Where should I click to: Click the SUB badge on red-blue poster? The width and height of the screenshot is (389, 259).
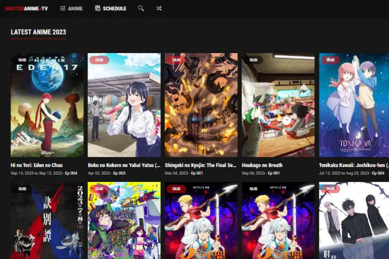22,189
